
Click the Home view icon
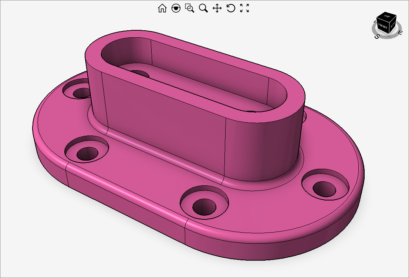tap(162, 8)
